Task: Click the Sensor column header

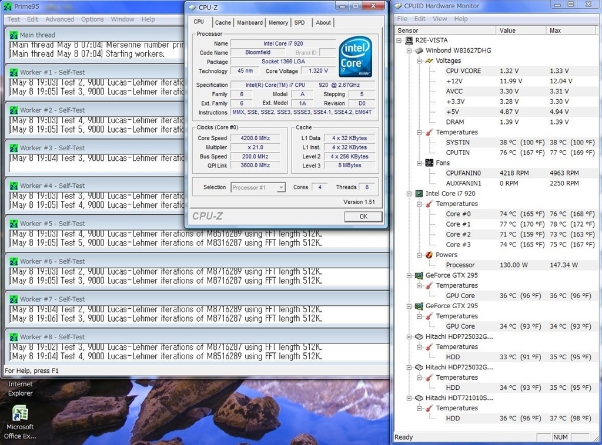Action: point(445,31)
